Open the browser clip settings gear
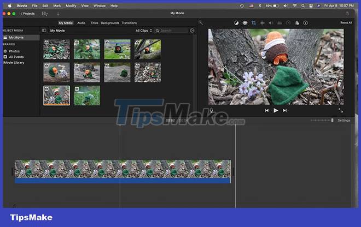 [192, 31]
